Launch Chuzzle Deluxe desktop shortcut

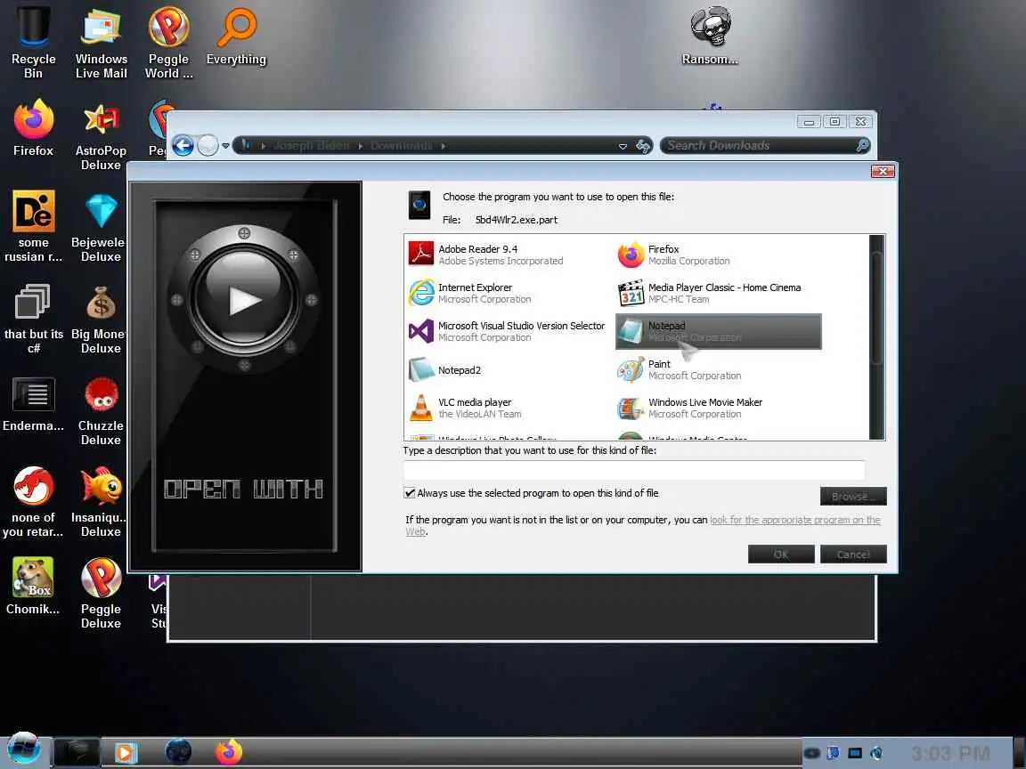pyautogui.click(x=101, y=410)
